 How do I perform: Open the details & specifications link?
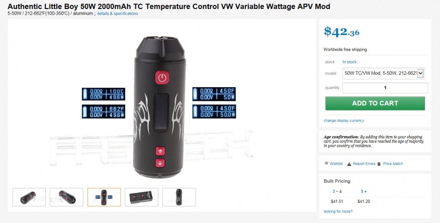pos(118,14)
